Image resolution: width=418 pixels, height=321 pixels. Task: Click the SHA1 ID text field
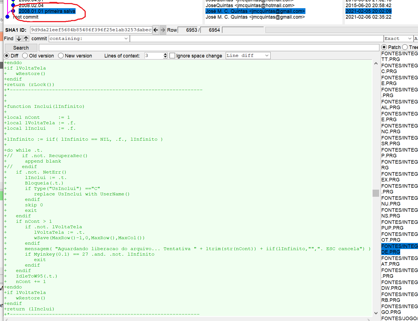[91, 30]
